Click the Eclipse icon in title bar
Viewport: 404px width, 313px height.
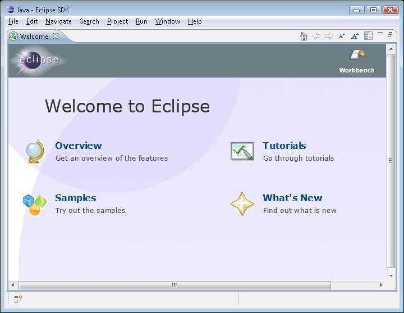pyautogui.click(x=10, y=10)
